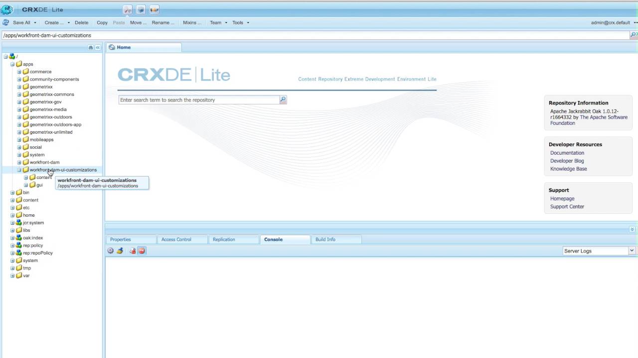
Task: Click the root node icon in tree
Action: point(12,56)
